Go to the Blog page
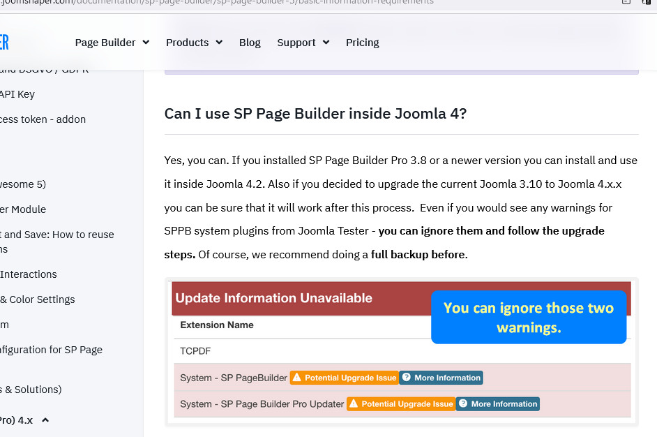657x437 pixels. click(250, 43)
